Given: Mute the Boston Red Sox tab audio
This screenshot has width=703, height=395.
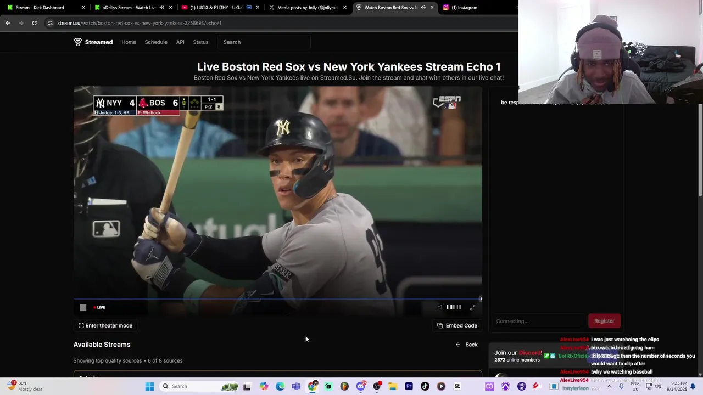Looking at the screenshot, I should pos(423,8).
